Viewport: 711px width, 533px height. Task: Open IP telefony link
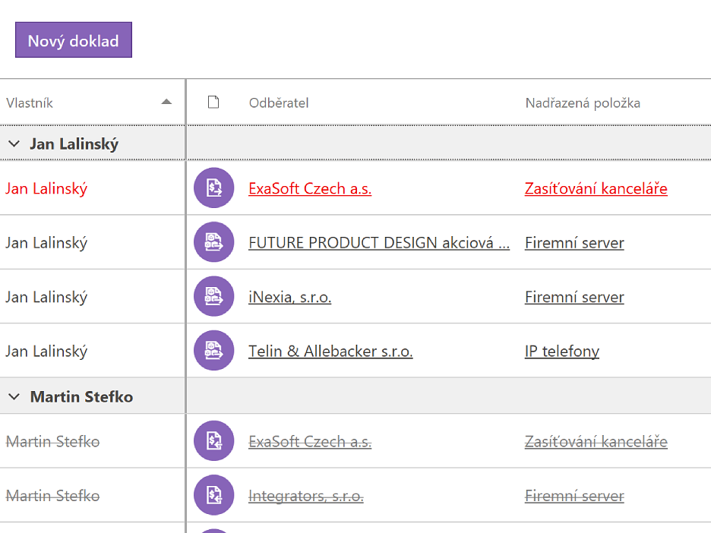tap(562, 352)
